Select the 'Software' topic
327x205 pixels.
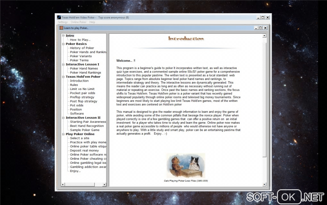pos(77,113)
